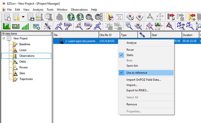Open the Plan View window icon
Viewport: 201px width, 123px height.
pos(119,17)
